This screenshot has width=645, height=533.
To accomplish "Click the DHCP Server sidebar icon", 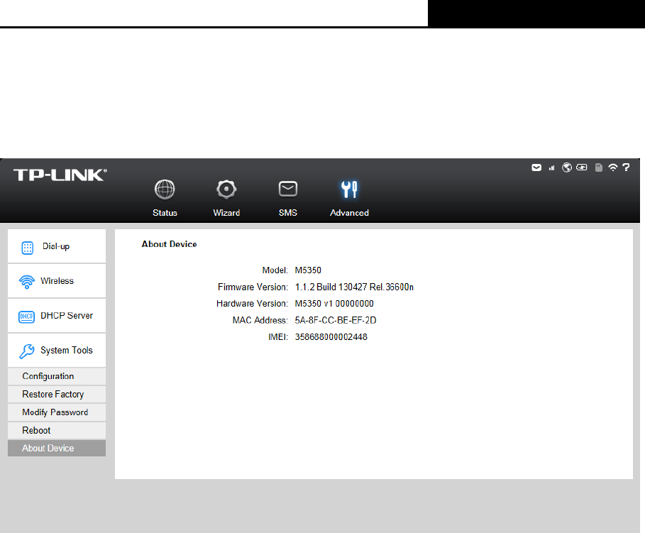I will (x=27, y=317).
